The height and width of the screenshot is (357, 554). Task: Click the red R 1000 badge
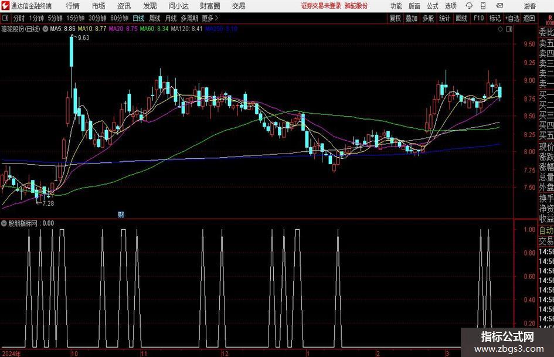tap(550, 20)
